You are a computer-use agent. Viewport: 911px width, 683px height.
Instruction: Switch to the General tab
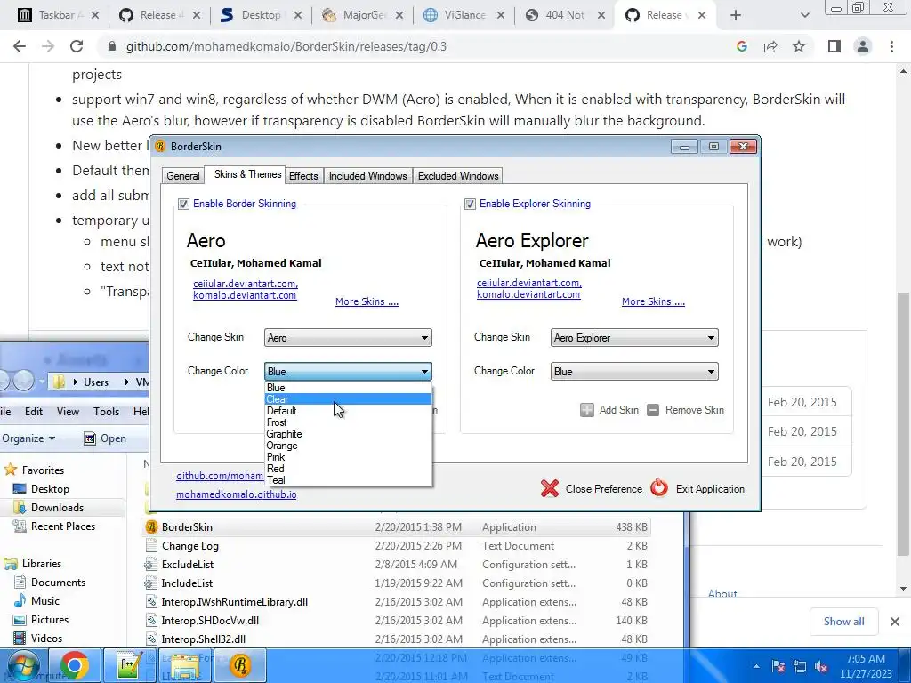pyautogui.click(x=183, y=176)
